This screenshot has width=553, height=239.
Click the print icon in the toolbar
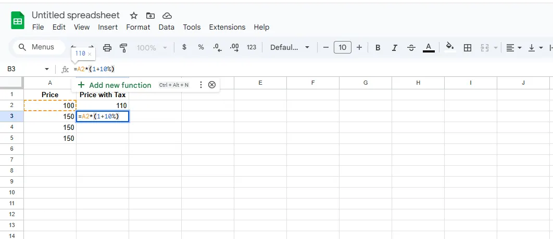pyautogui.click(x=107, y=48)
